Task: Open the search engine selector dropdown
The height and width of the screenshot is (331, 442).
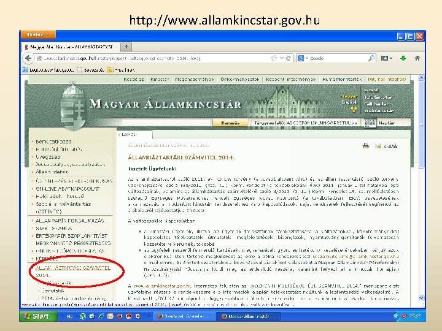Action: 303,58
